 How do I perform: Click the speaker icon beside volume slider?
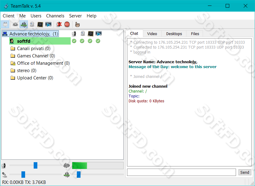pos(4,166)
